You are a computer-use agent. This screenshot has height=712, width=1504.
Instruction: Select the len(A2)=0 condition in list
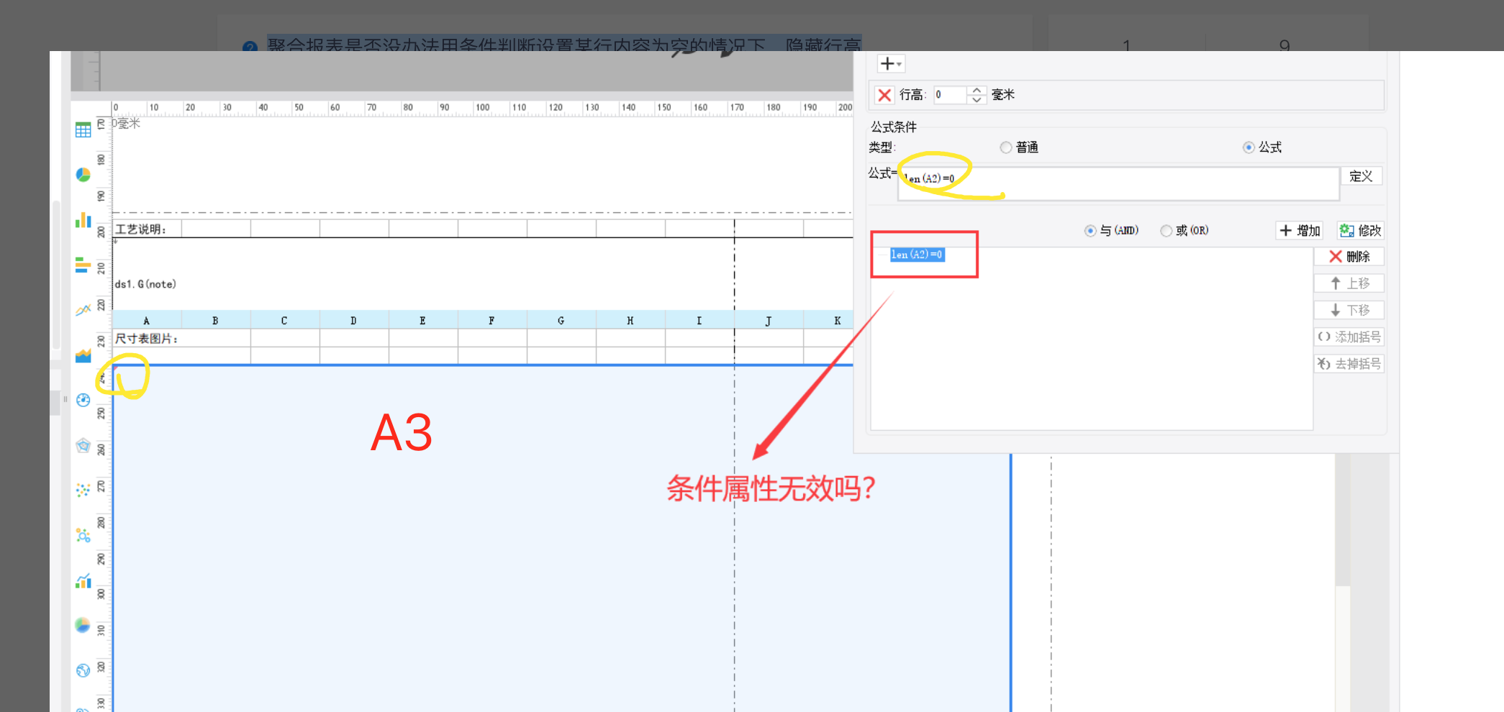coord(917,255)
